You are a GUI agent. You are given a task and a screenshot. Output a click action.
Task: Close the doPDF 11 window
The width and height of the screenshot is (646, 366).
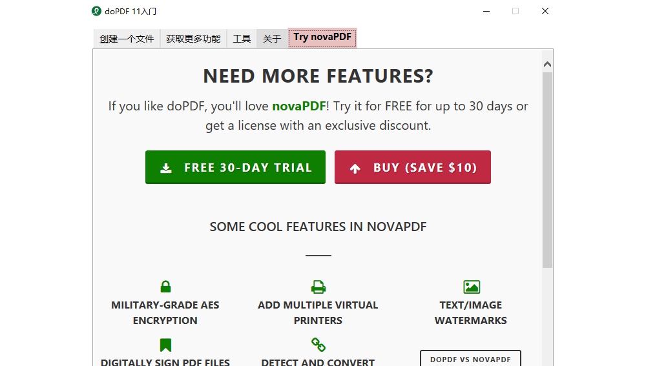(x=545, y=11)
